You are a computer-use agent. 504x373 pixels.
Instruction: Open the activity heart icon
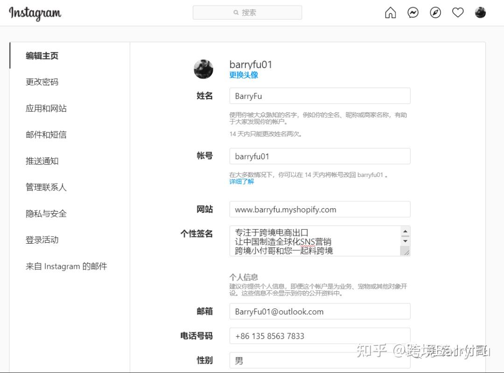coord(458,13)
